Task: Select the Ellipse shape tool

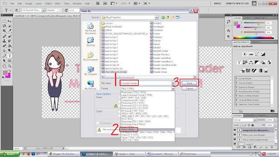Action: [10, 61]
